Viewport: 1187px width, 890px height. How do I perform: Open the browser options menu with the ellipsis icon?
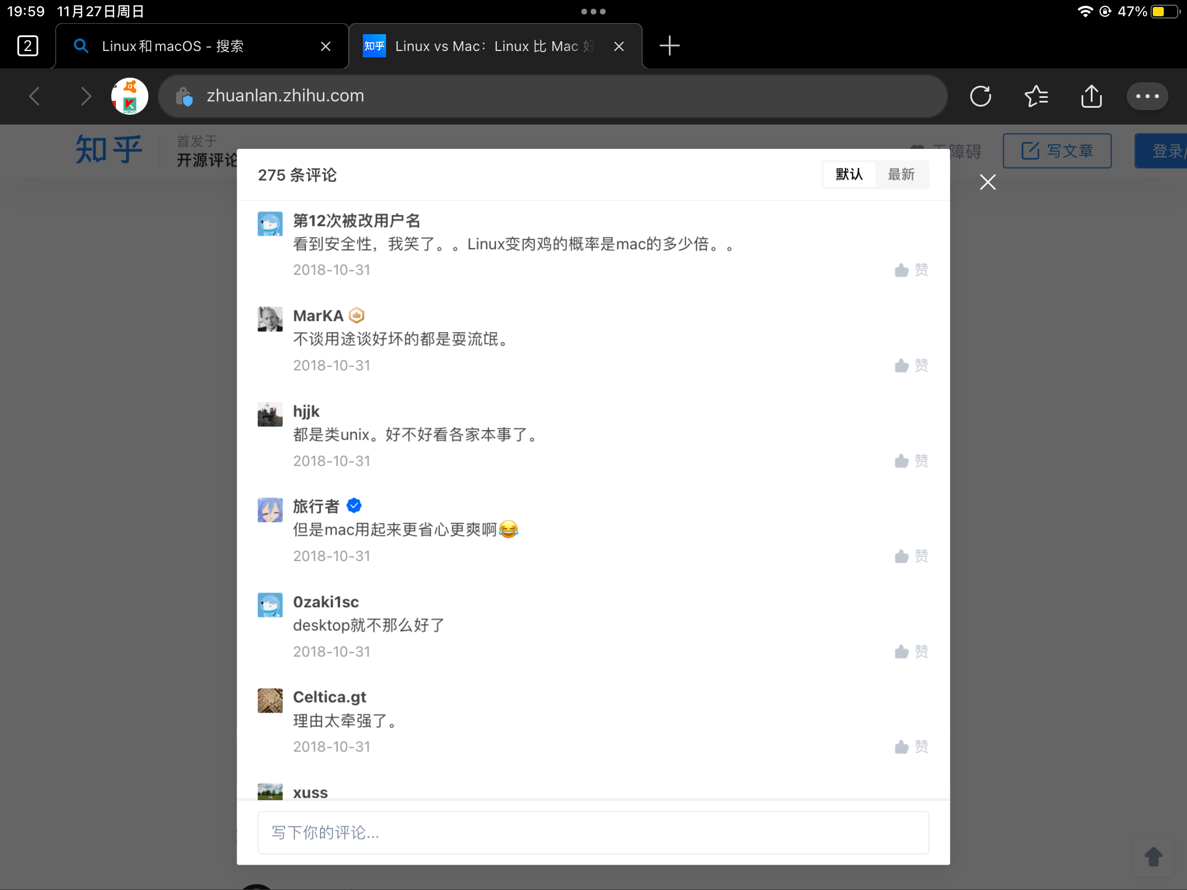[x=1146, y=96]
